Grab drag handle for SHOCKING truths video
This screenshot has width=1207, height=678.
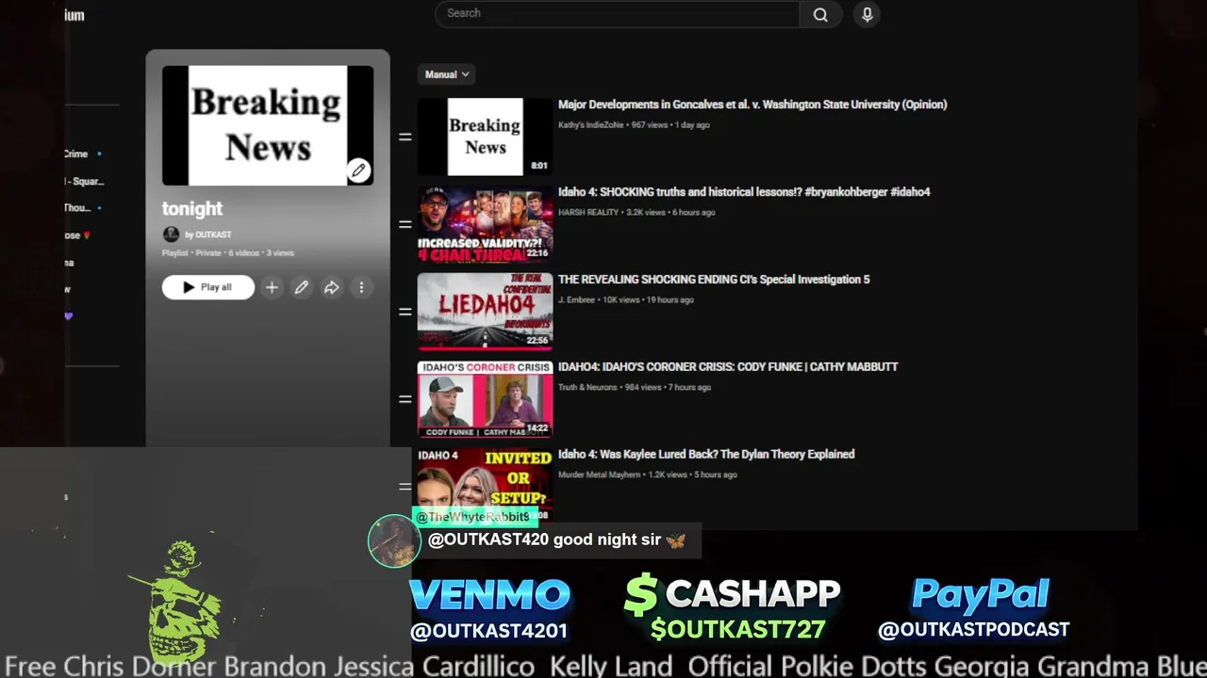click(x=405, y=224)
